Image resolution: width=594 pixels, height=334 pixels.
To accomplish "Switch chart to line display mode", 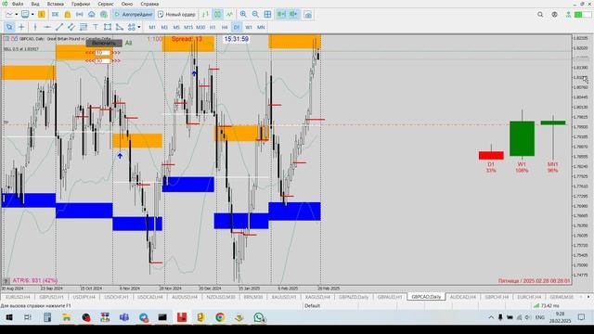I will tap(229, 15).
